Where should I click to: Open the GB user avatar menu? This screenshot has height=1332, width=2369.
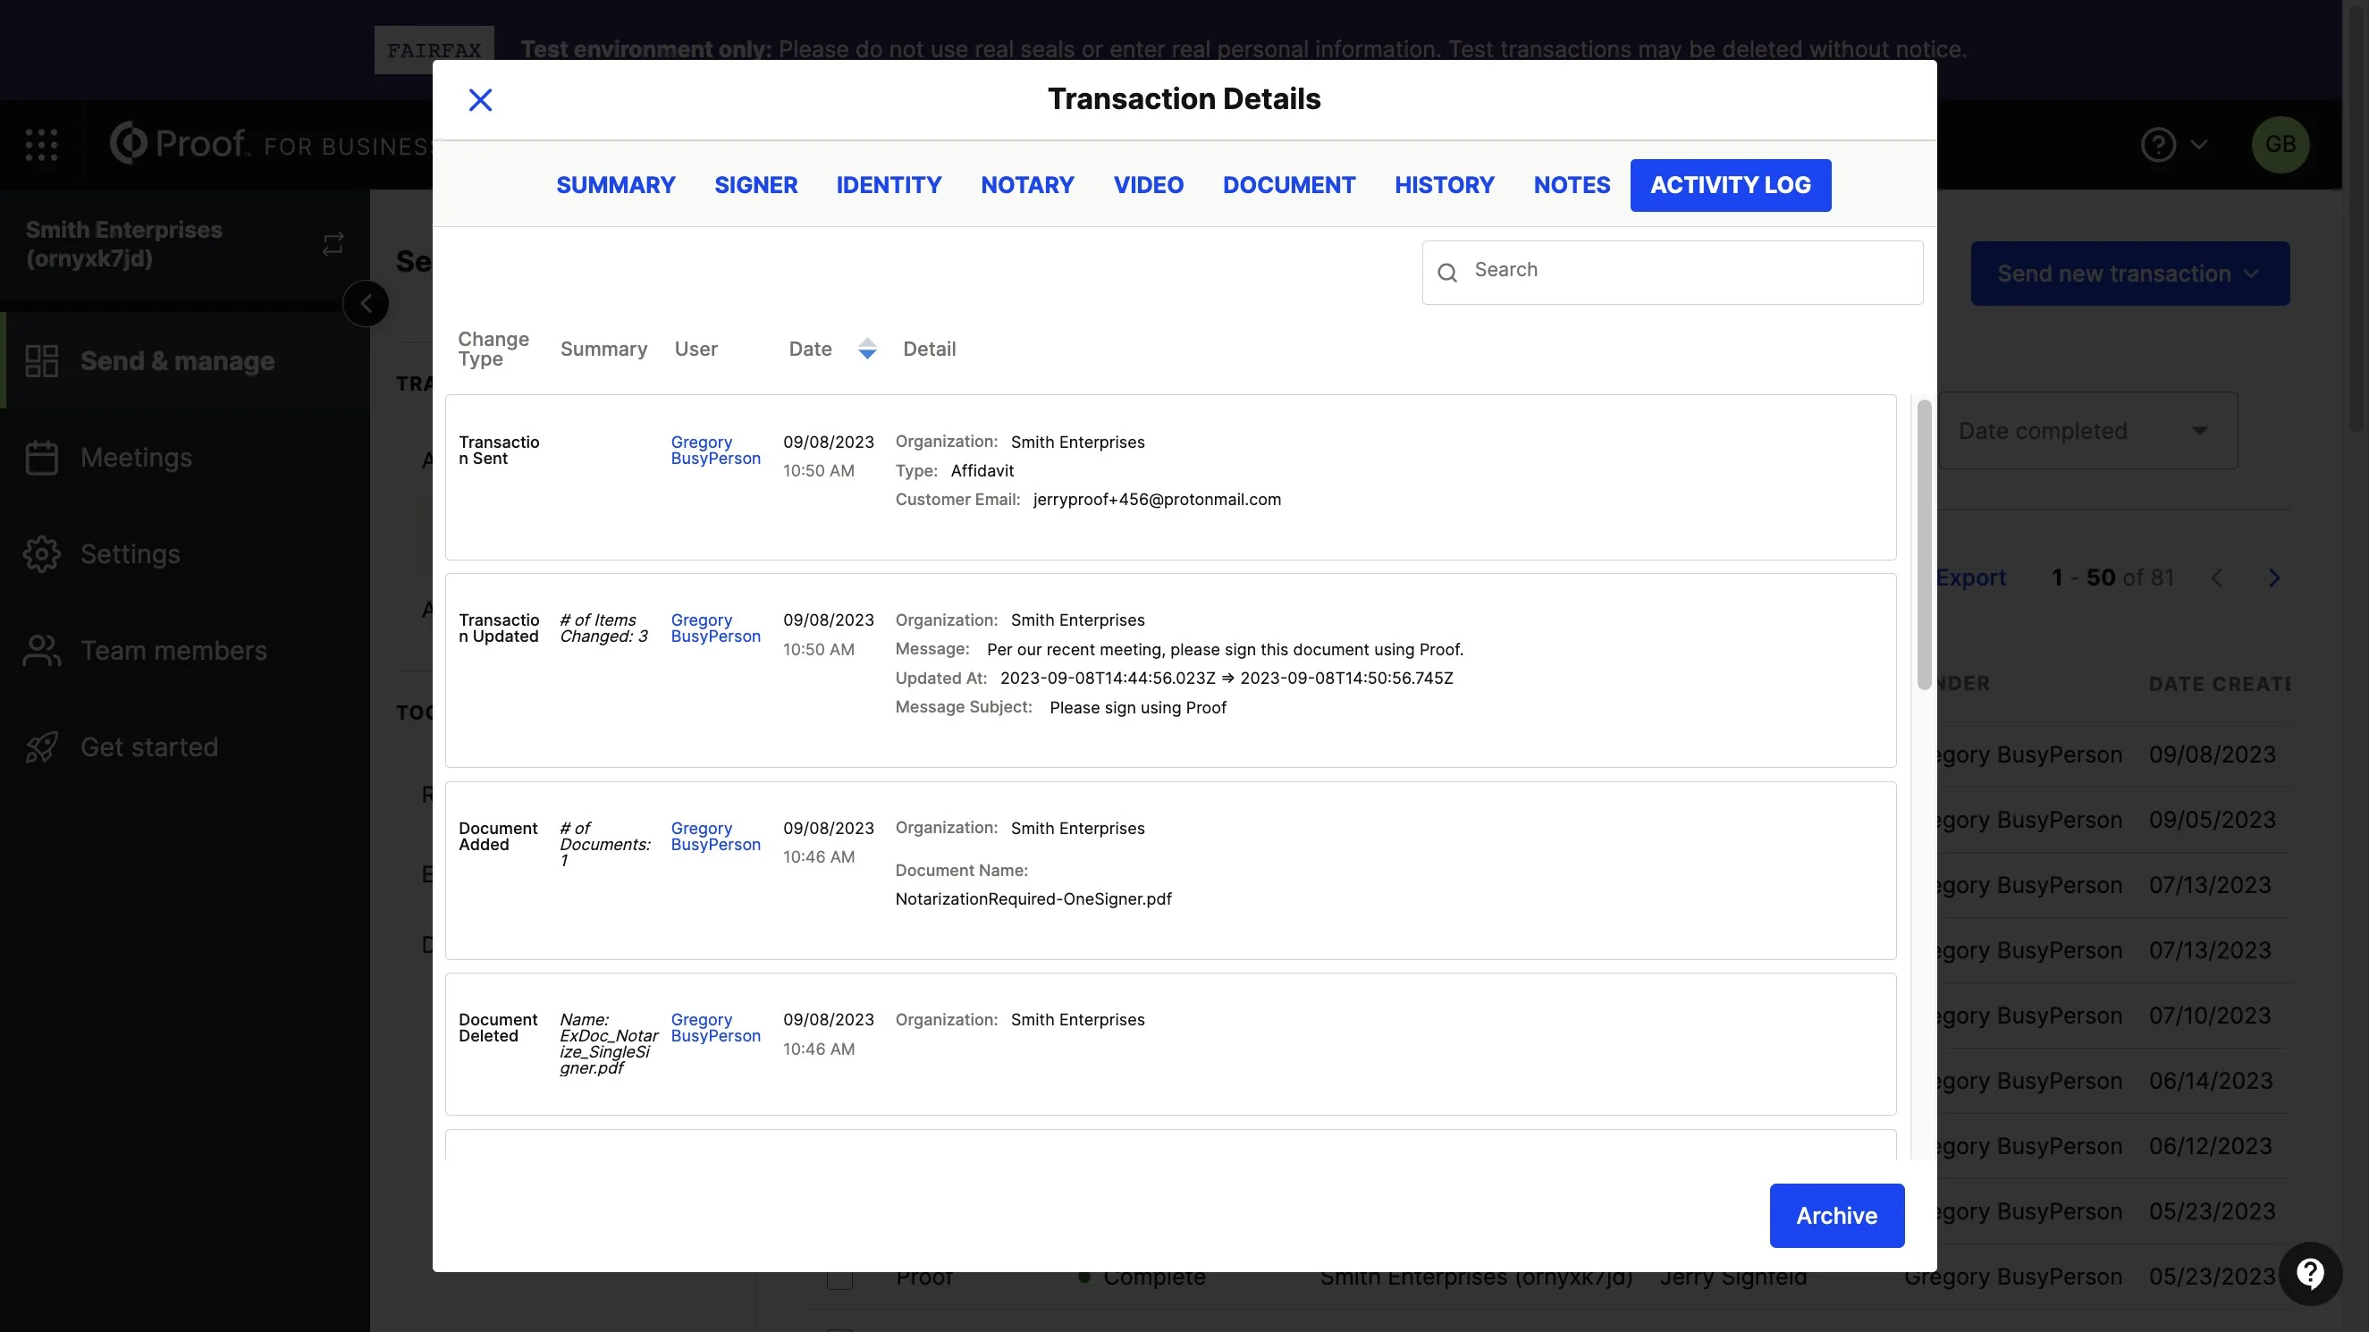2280,145
